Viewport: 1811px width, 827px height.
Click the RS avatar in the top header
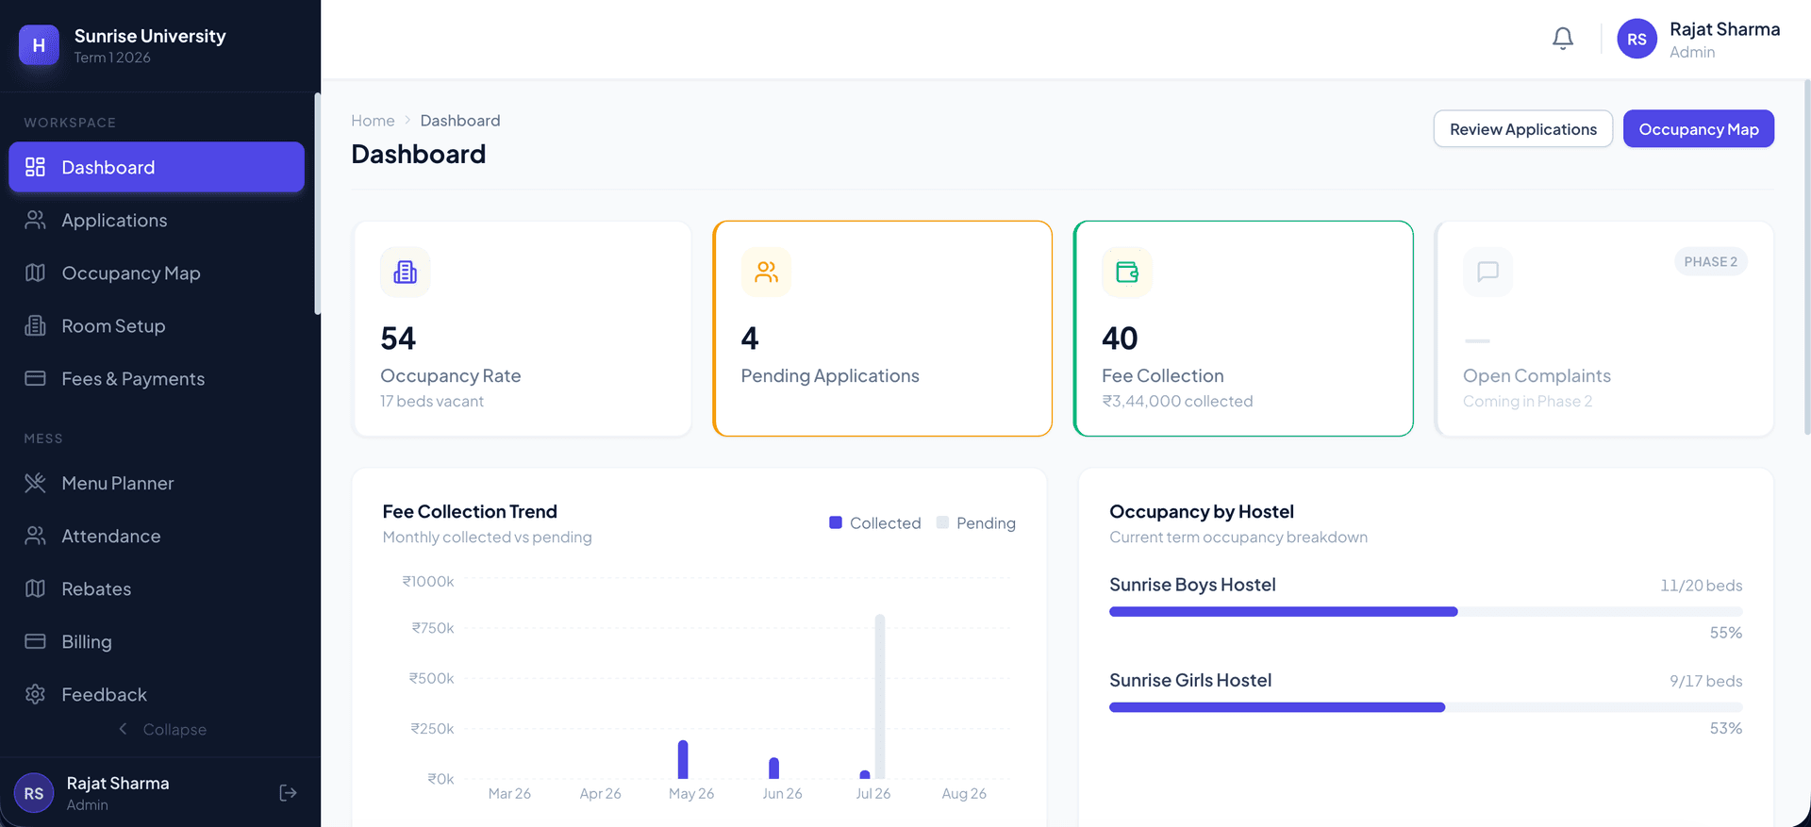(1637, 40)
